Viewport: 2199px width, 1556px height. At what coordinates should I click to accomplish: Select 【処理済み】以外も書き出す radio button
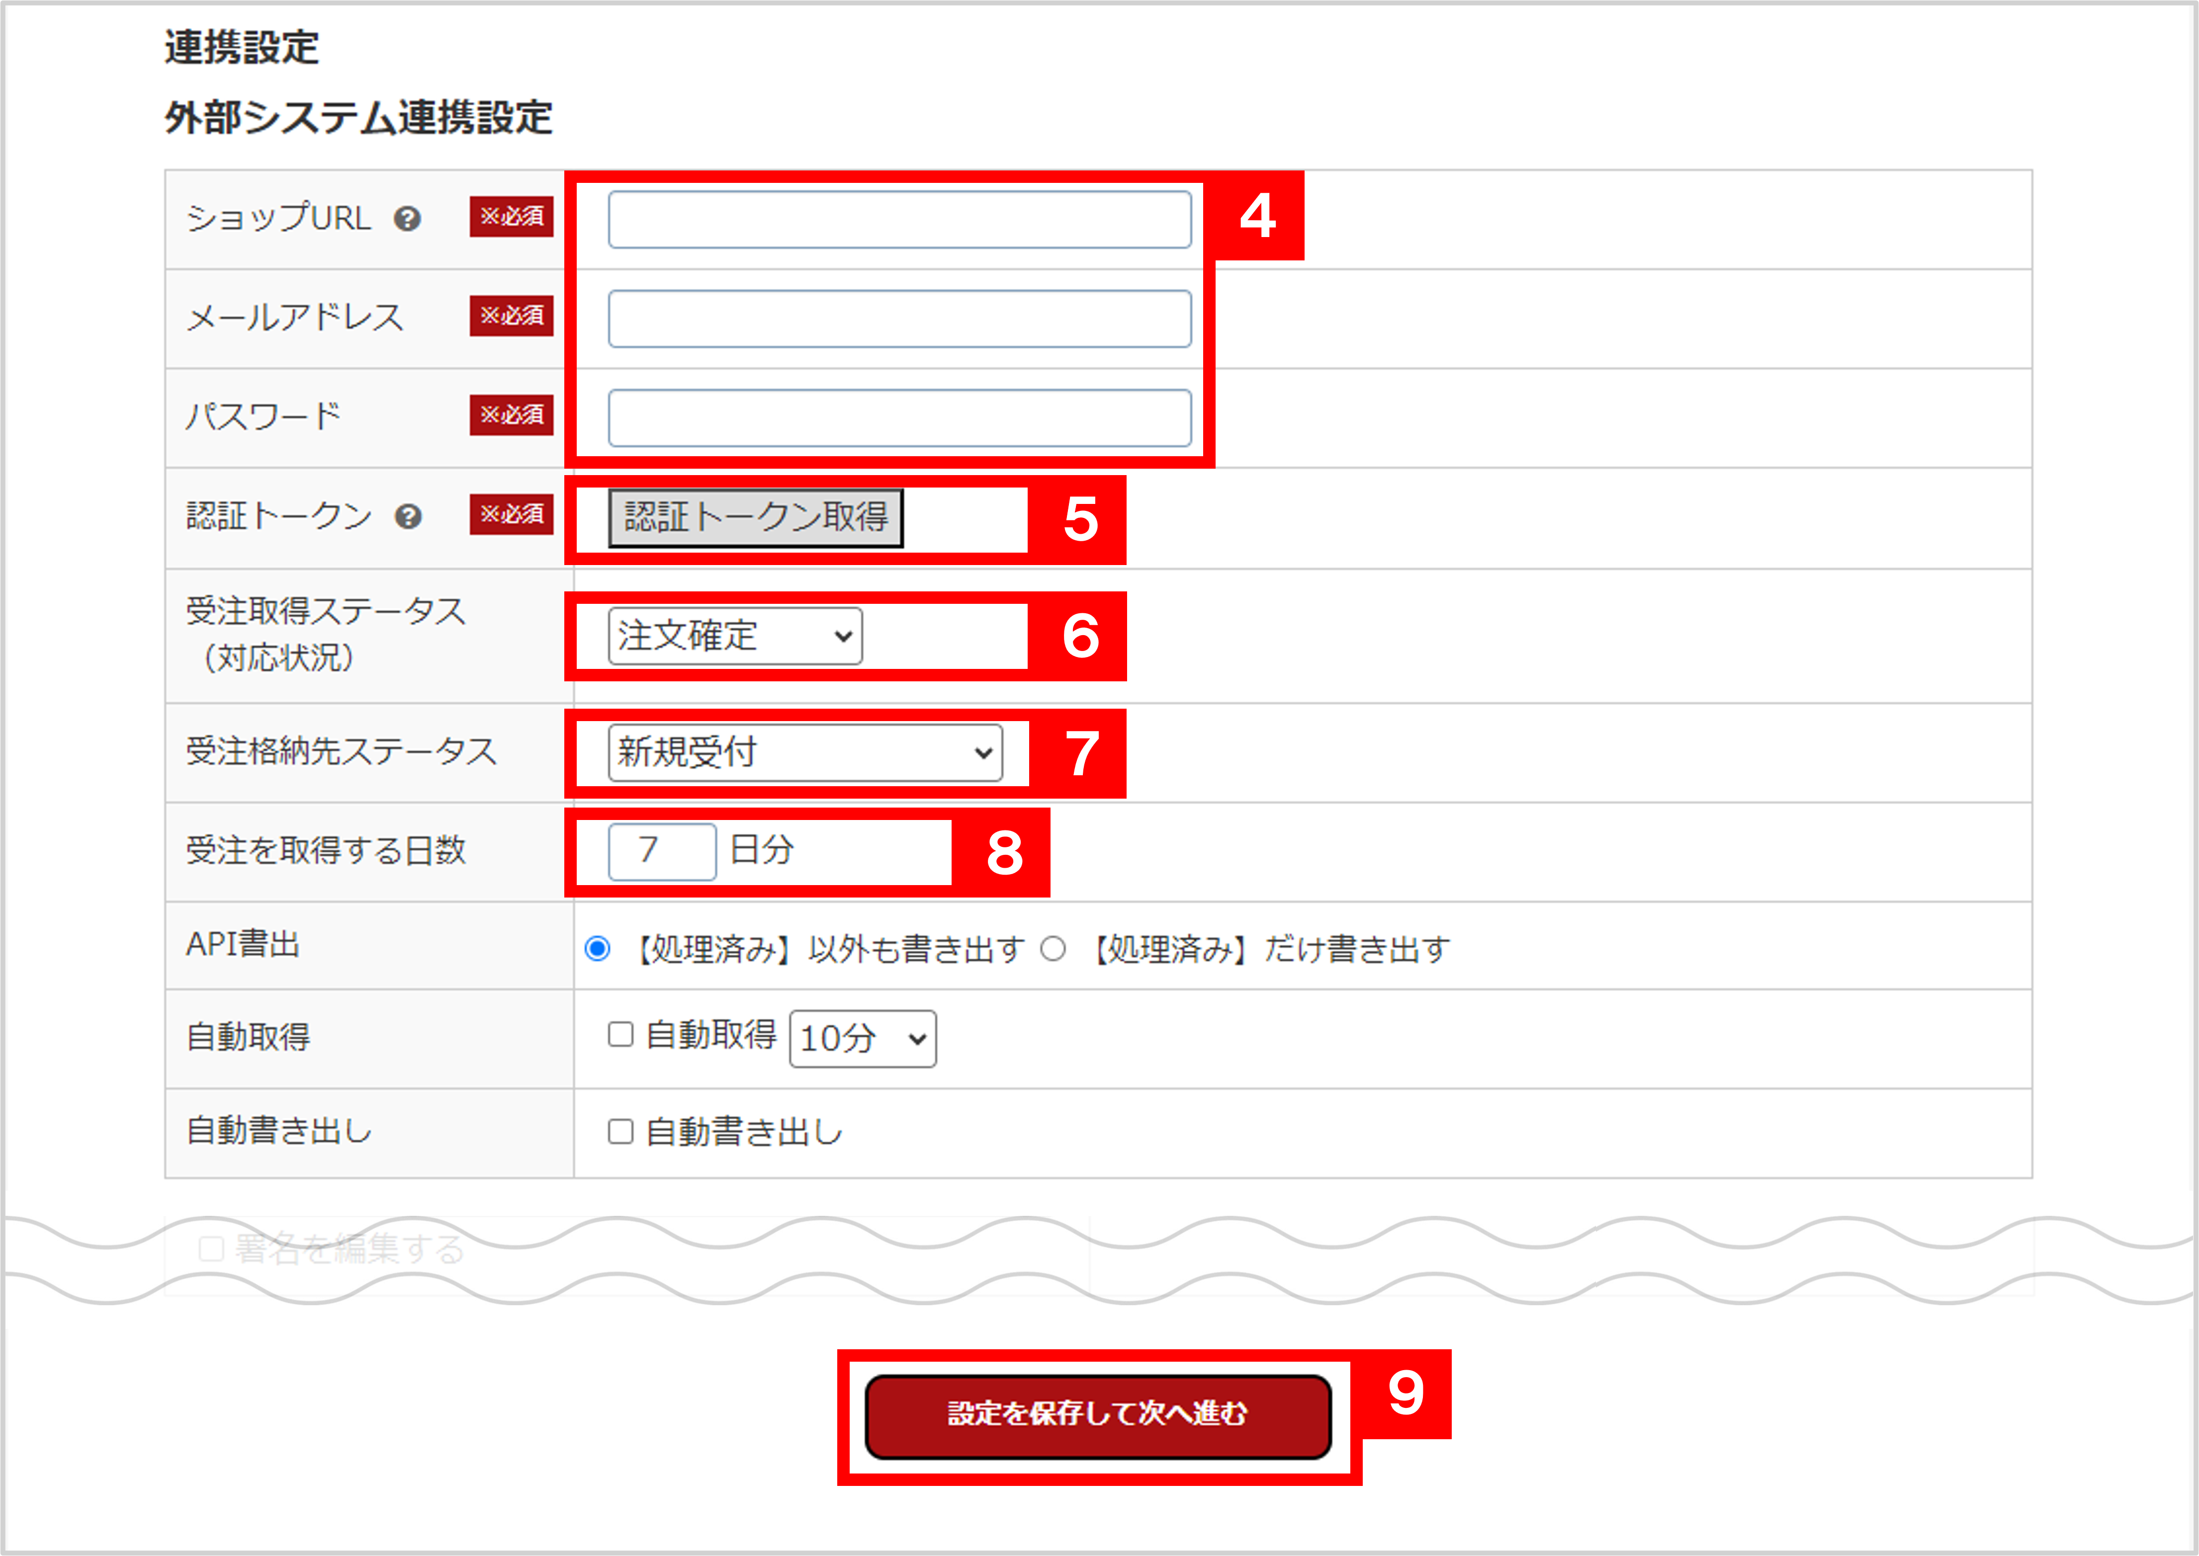point(597,950)
